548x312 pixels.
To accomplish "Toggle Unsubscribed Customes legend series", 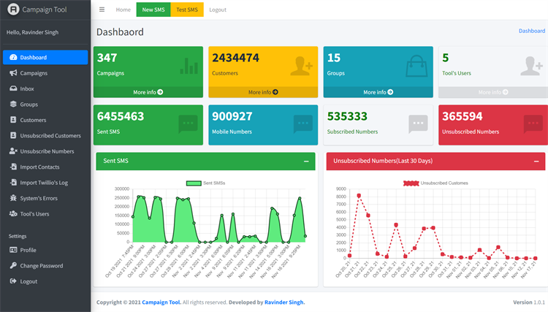I will pyautogui.click(x=411, y=183).
